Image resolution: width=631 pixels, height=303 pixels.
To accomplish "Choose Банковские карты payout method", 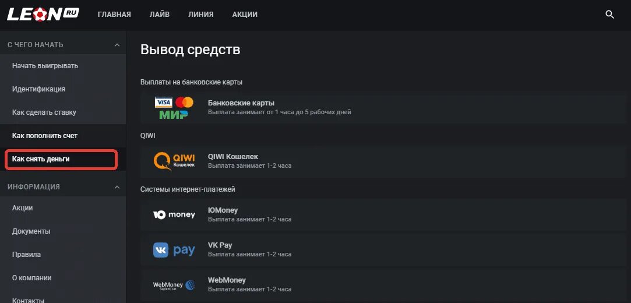I will click(383, 108).
